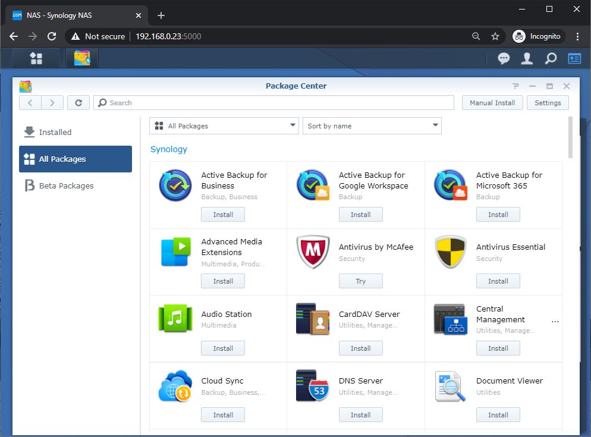Open the user options icon
Viewport: 591px width, 437px height.
(527, 58)
